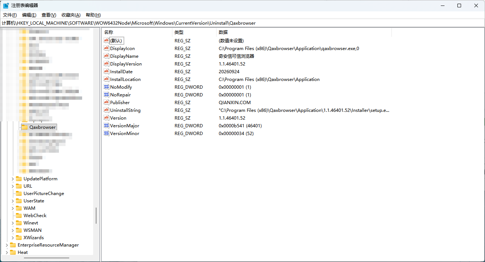Click the Registry Editor app icon in title bar

click(6, 6)
